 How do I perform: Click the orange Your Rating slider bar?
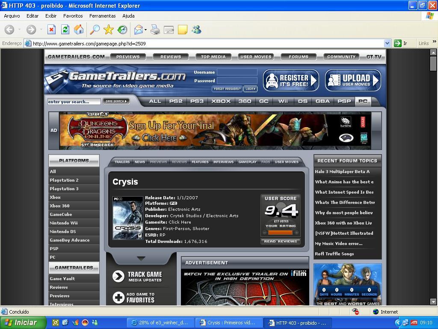coord(280,233)
